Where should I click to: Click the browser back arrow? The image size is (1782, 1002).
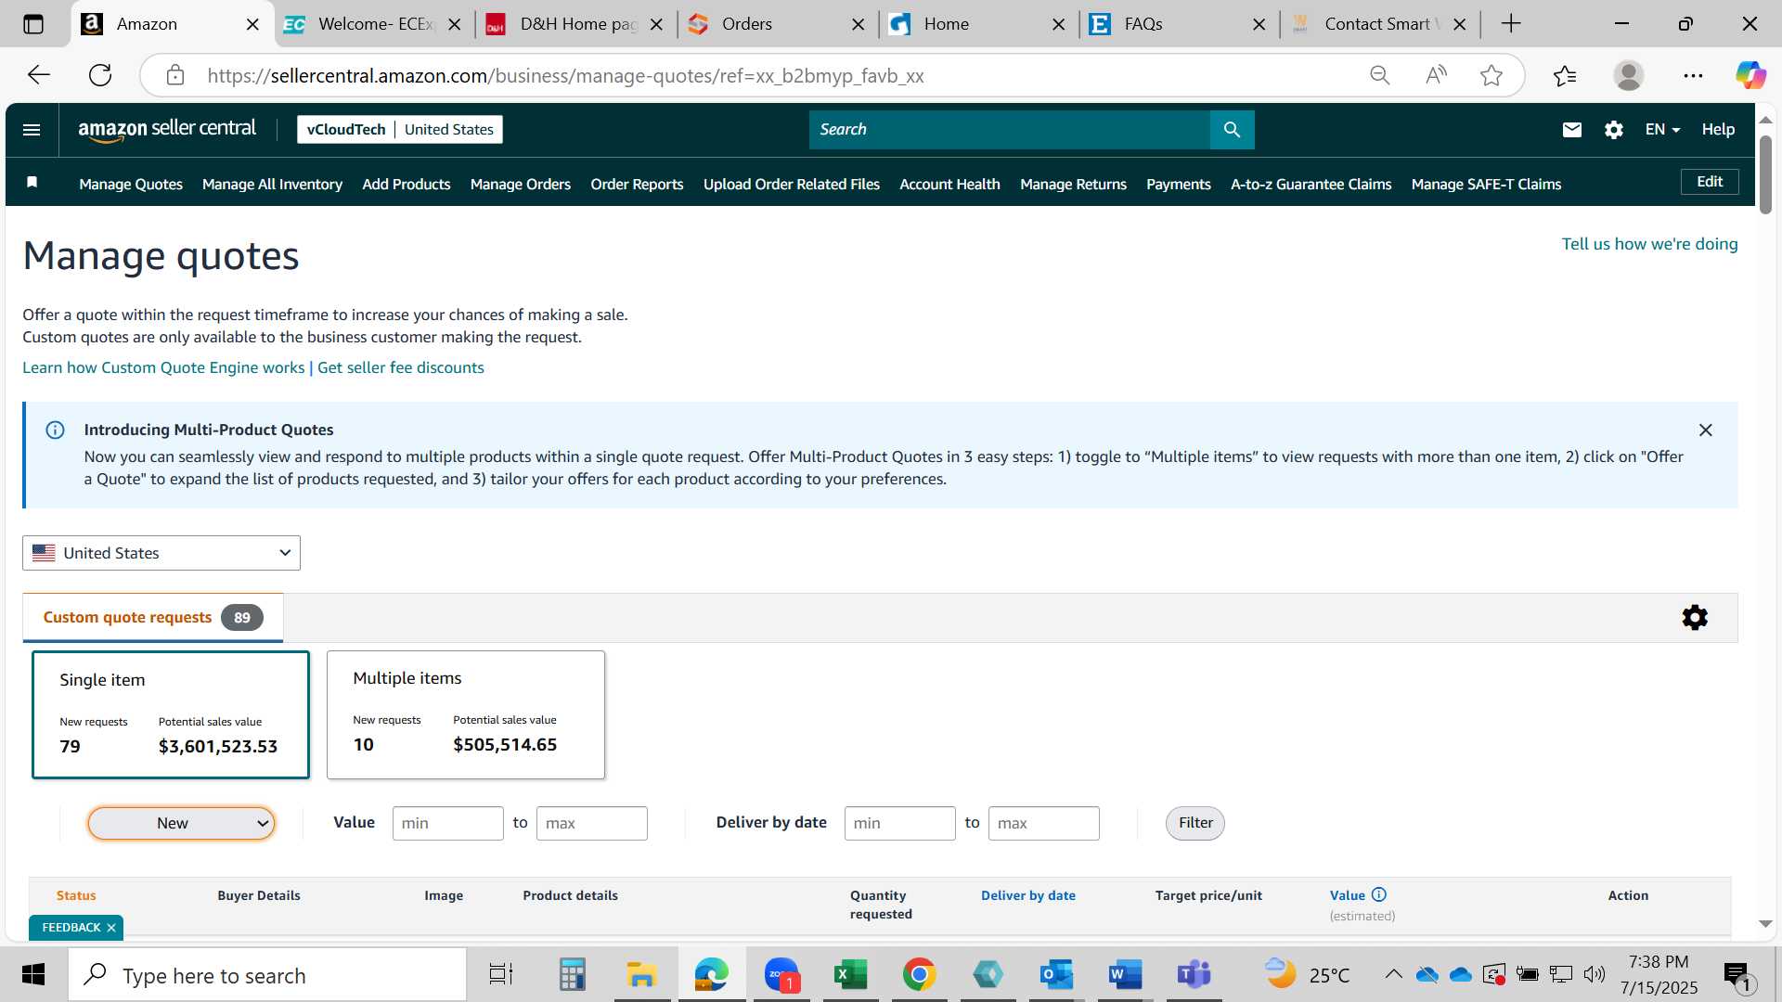pyautogui.click(x=39, y=75)
